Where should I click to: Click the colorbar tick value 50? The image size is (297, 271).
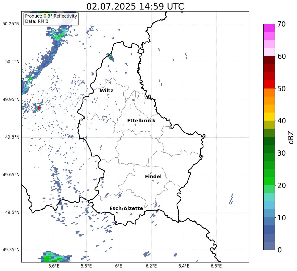pos(281,89)
